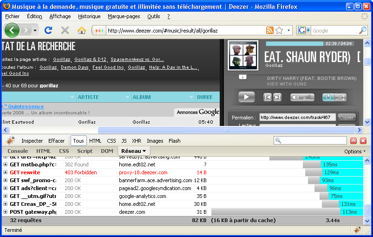Click the Permalien URL field
This screenshot has height=237, width=373.
click(297, 117)
